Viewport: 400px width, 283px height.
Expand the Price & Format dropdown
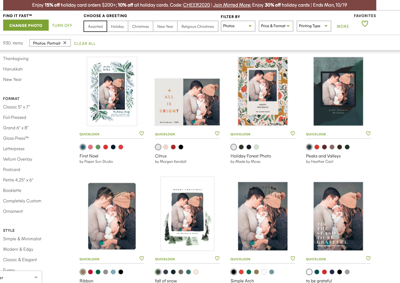[x=276, y=26]
